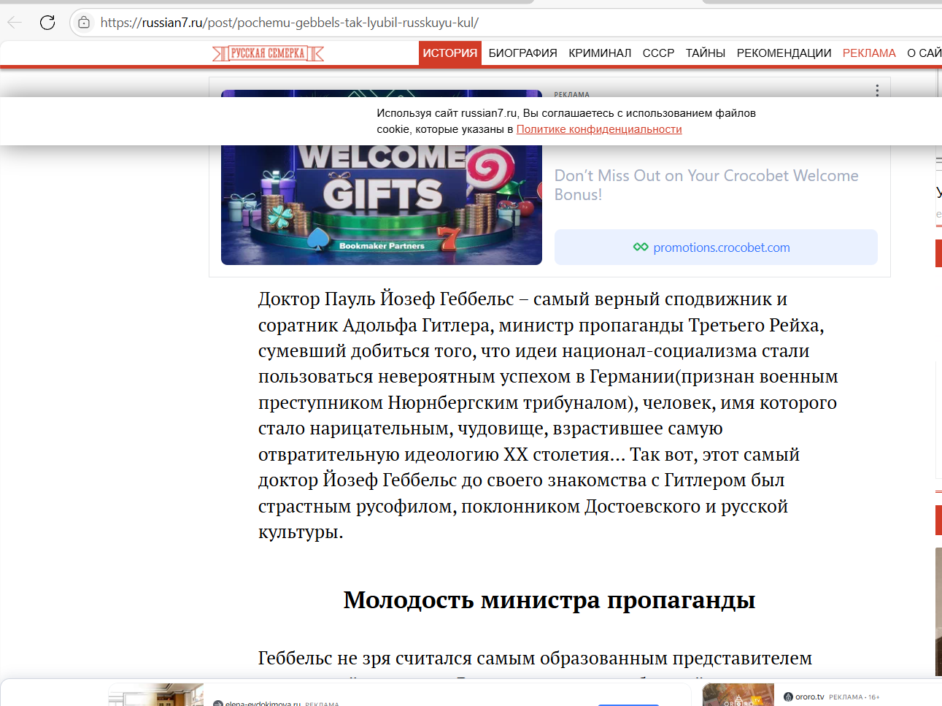Open the БИОГРАФИЯ menu item
Viewport: 942px width, 706px height.
coord(522,53)
